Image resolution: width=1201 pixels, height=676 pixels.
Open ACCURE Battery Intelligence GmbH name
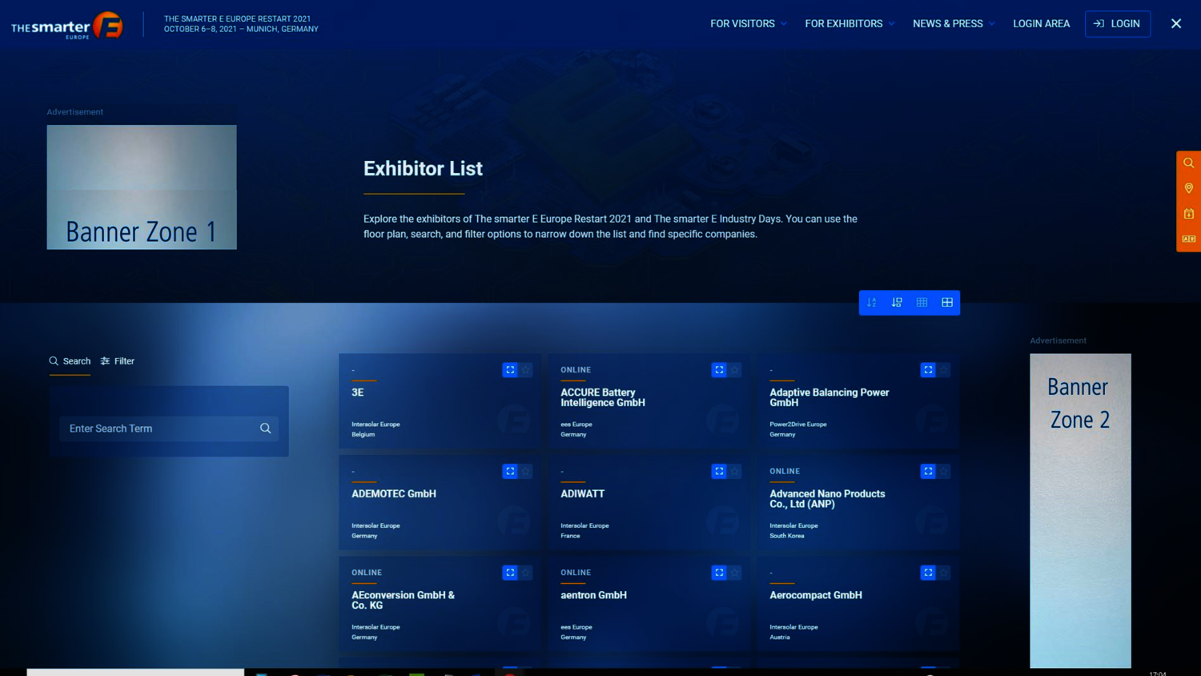[603, 397]
